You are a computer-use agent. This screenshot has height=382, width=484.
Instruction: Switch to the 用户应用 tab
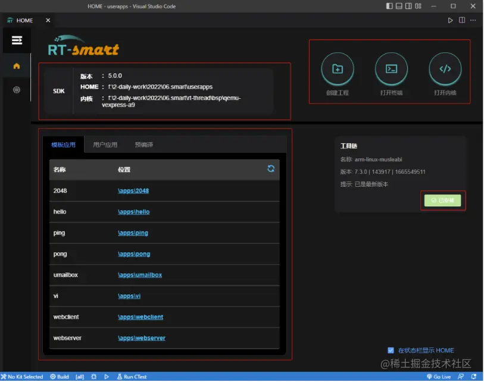pyautogui.click(x=105, y=145)
